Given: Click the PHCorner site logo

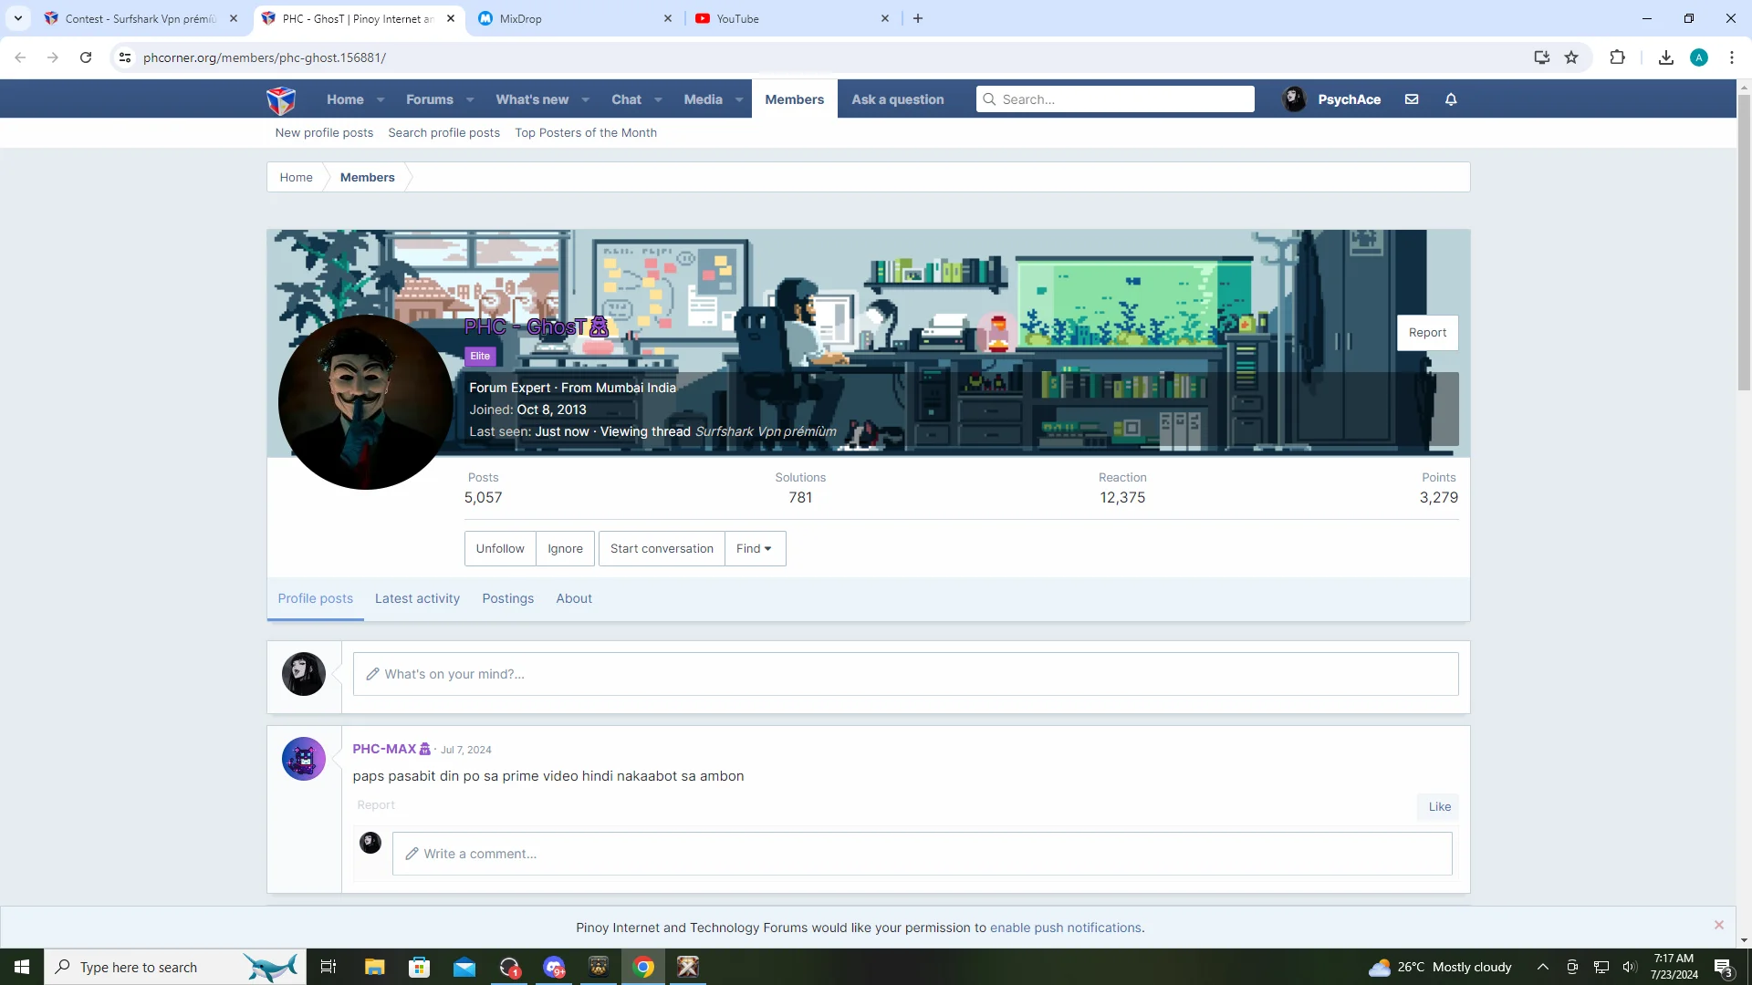Looking at the screenshot, I should point(281,99).
